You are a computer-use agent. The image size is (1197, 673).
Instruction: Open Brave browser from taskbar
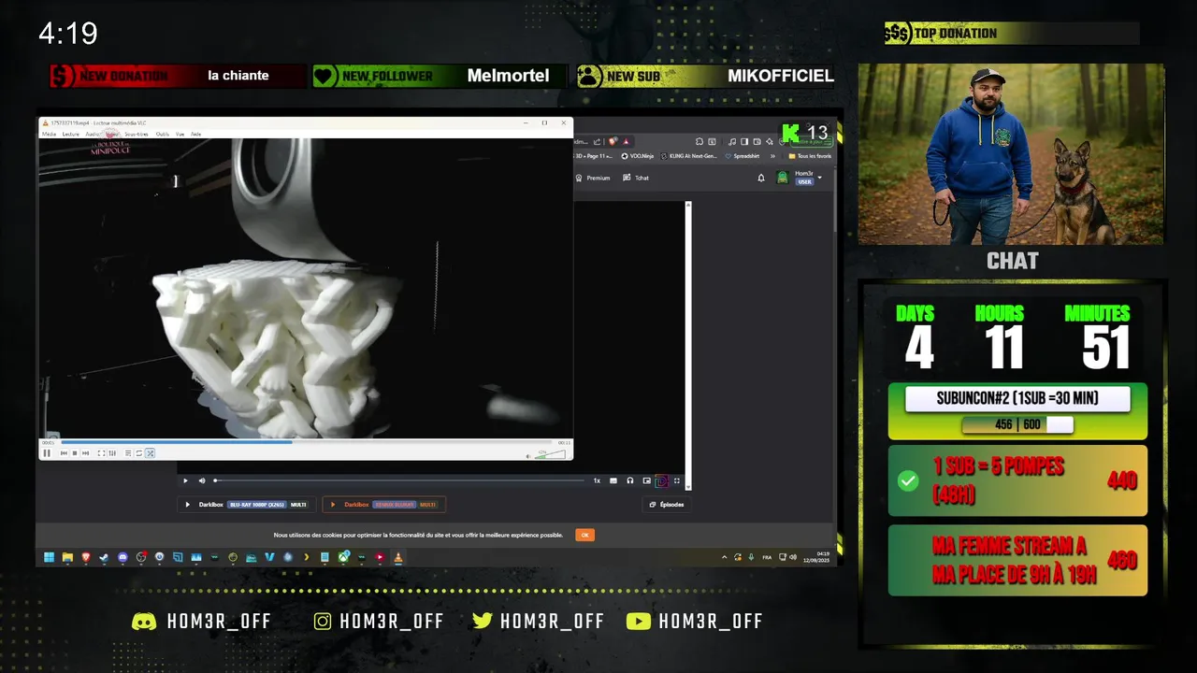coord(86,557)
